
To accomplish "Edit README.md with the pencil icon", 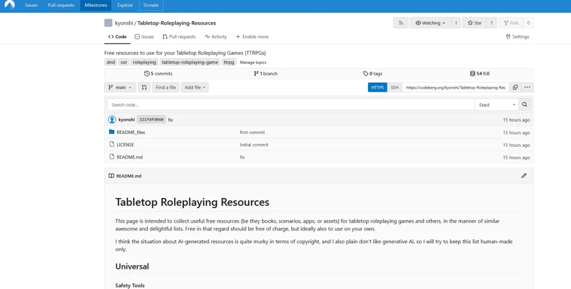I will click(x=524, y=176).
